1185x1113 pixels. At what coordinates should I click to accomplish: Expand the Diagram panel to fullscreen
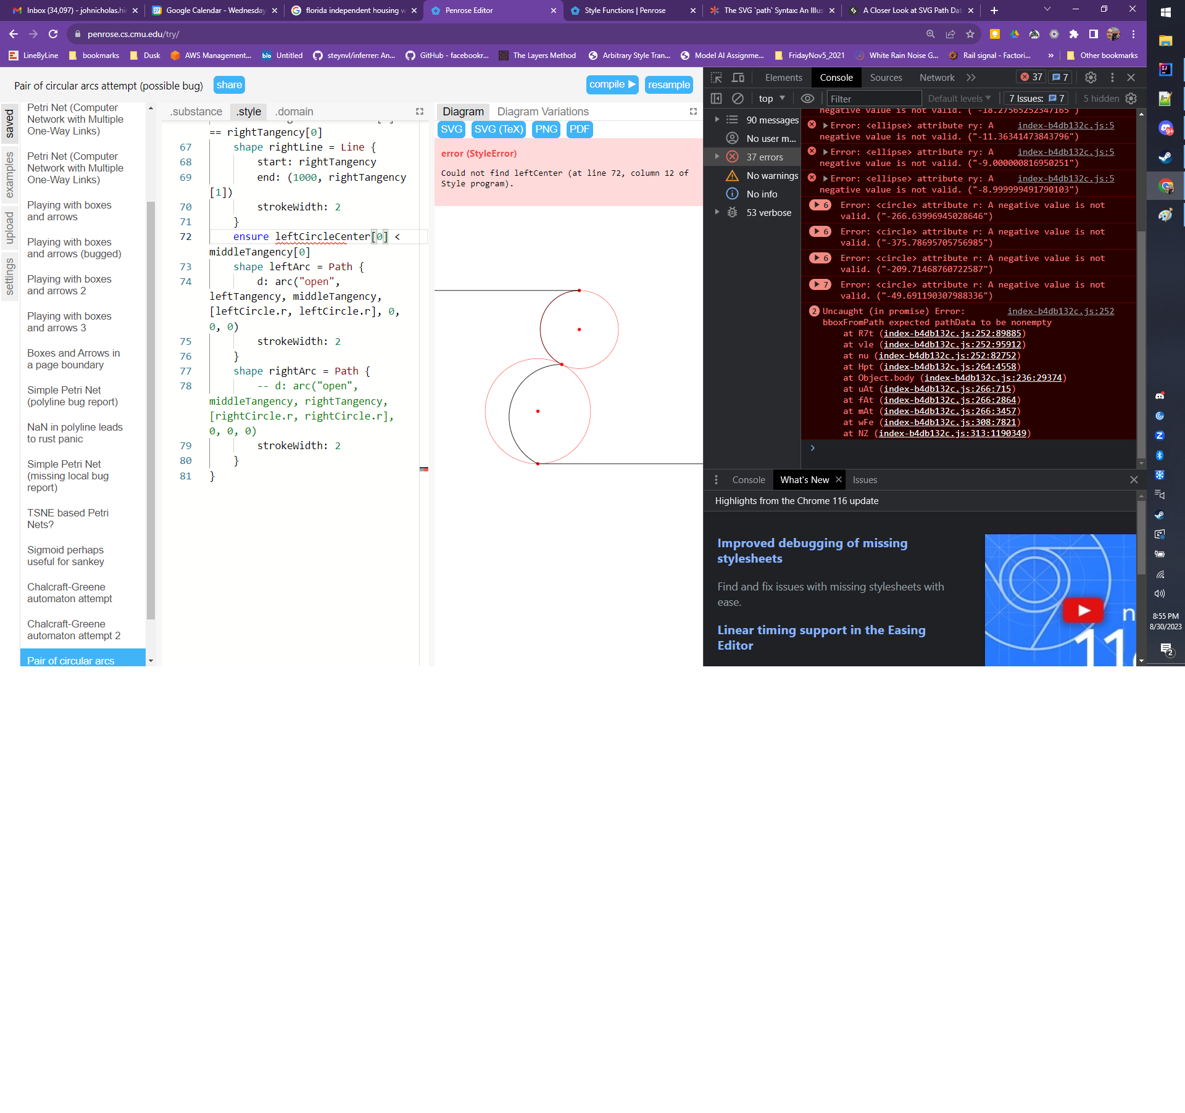[x=692, y=112]
